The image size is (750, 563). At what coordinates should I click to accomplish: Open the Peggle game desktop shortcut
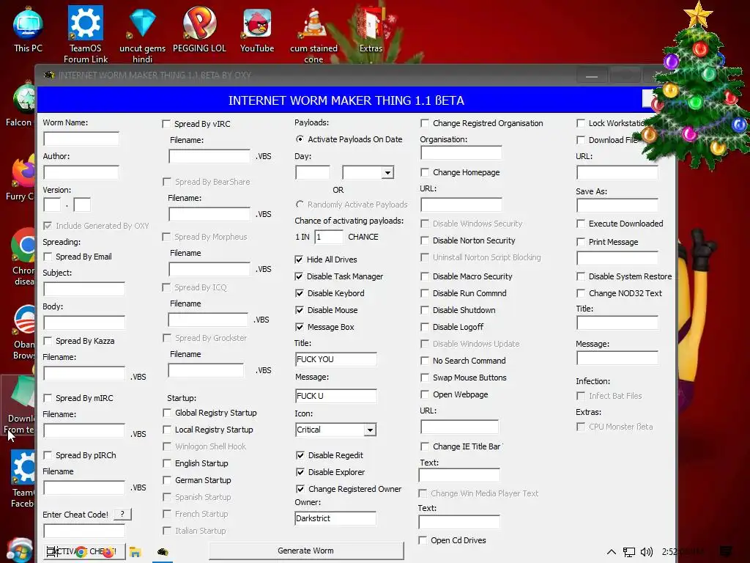pyautogui.click(x=199, y=29)
